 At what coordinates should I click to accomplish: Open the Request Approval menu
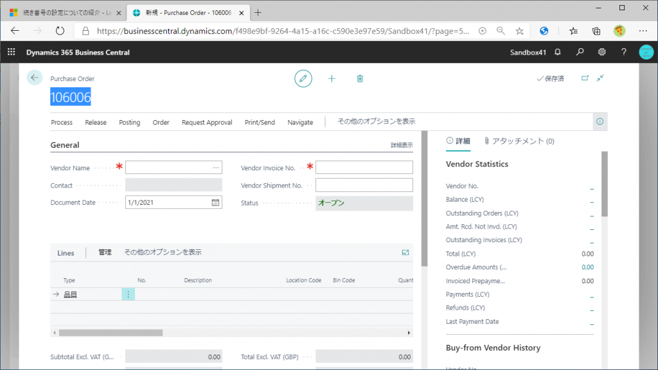point(207,122)
